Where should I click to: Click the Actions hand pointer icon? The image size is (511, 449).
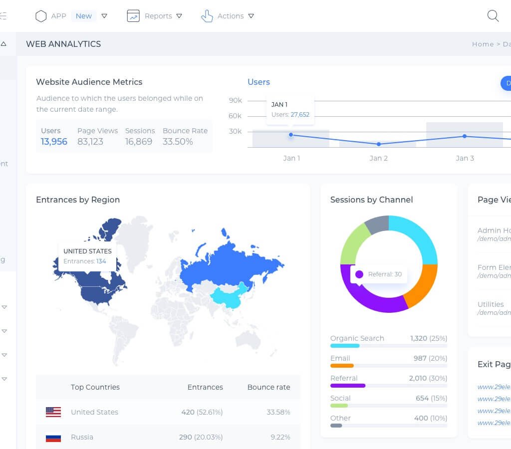(207, 16)
